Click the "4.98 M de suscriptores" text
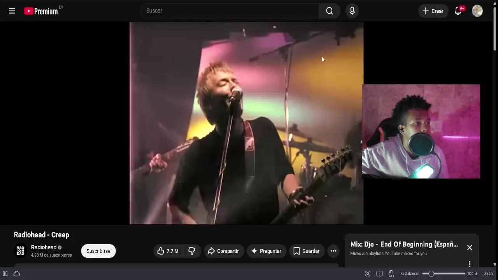The height and width of the screenshot is (280, 498). pyautogui.click(x=51, y=255)
